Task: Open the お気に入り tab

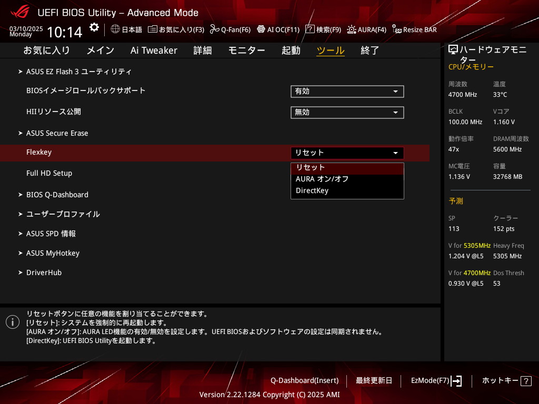Action: [x=47, y=50]
